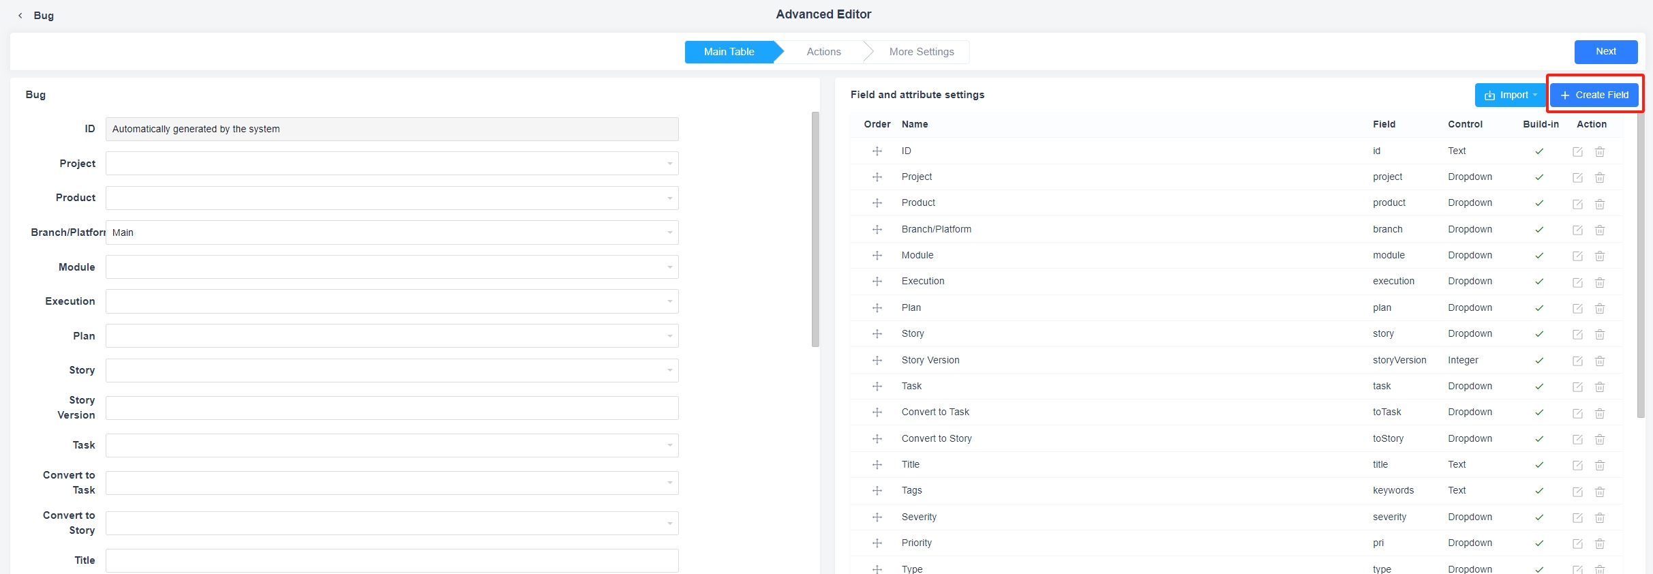Expand the Plan dropdown
1653x574 pixels.
(392, 336)
